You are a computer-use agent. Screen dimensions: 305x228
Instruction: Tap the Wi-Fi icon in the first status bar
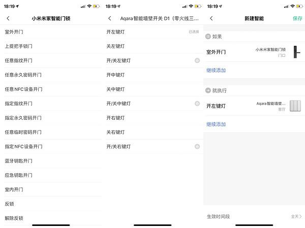89,6
